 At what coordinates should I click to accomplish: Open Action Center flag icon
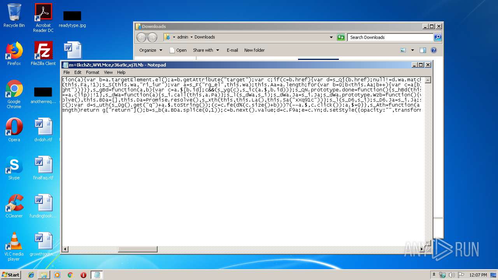461,275
